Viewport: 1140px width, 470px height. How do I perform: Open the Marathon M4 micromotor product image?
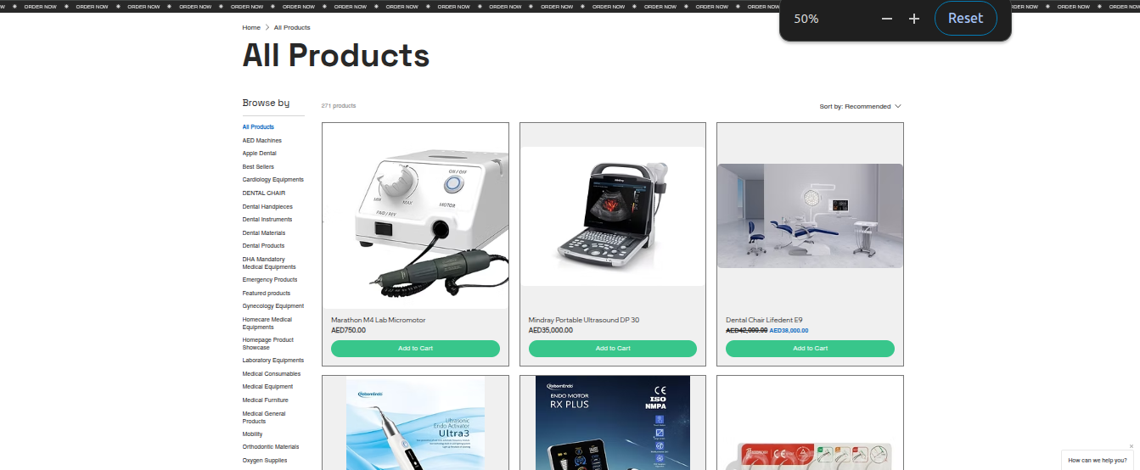415,215
